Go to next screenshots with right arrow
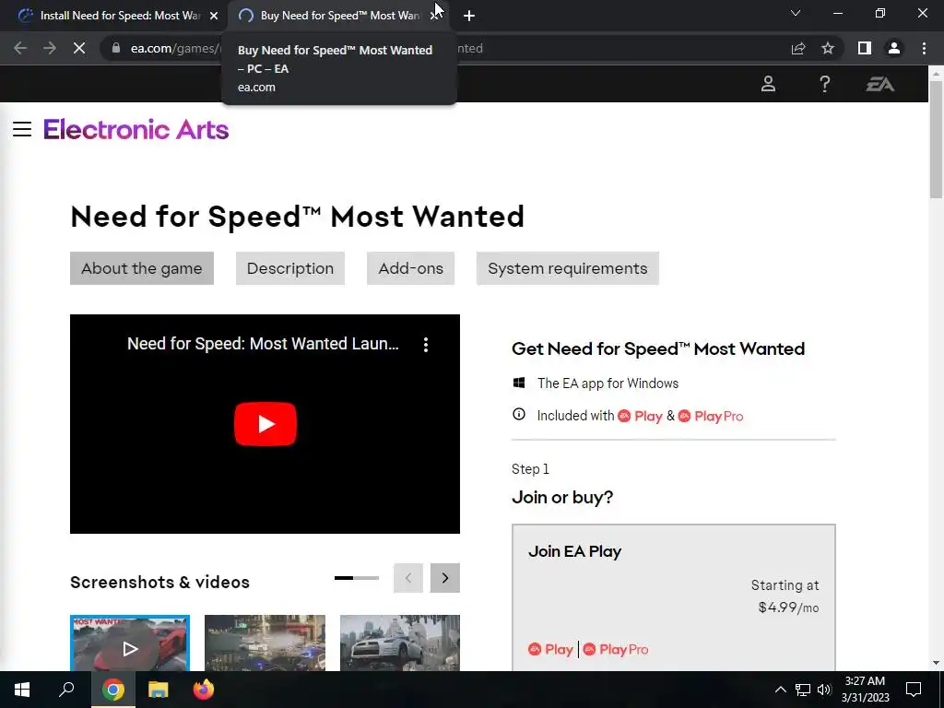This screenshot has height=708, width=944. coord(445,578)
